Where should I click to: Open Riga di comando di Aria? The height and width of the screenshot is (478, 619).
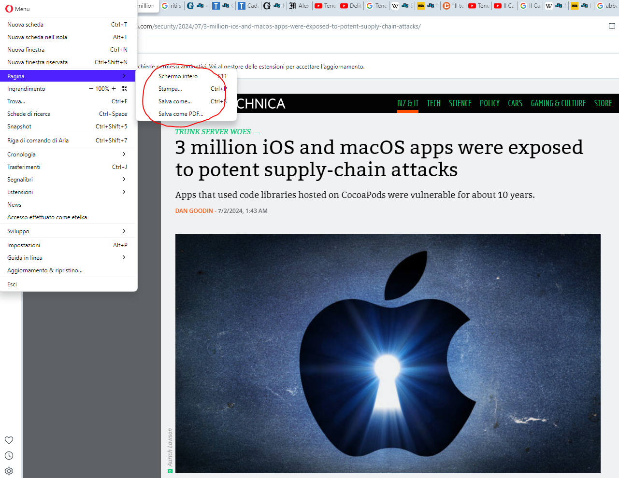[68, 141]
